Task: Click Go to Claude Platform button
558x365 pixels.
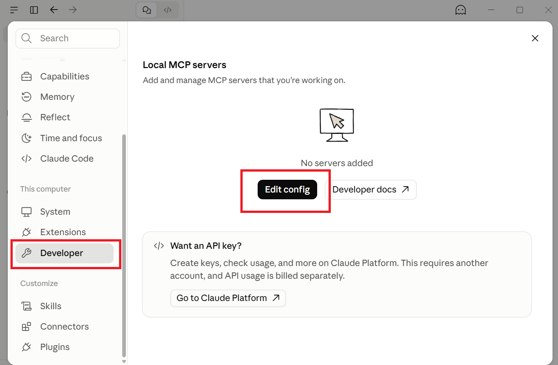Action: point(228,298)
